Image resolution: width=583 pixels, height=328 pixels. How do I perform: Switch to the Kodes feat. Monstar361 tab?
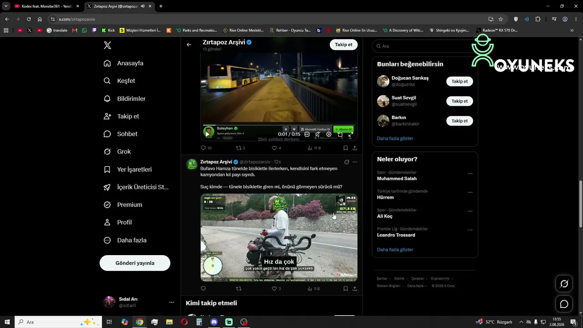click(x=47, y=6)
